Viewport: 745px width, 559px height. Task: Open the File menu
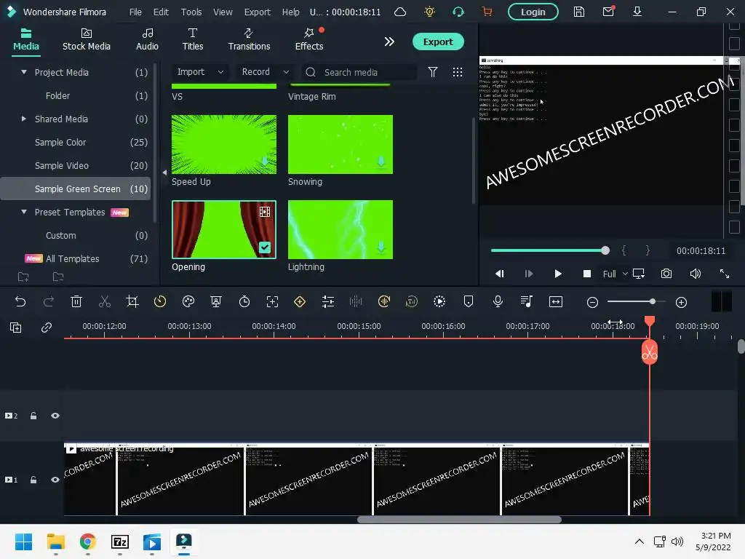[135, 12]
